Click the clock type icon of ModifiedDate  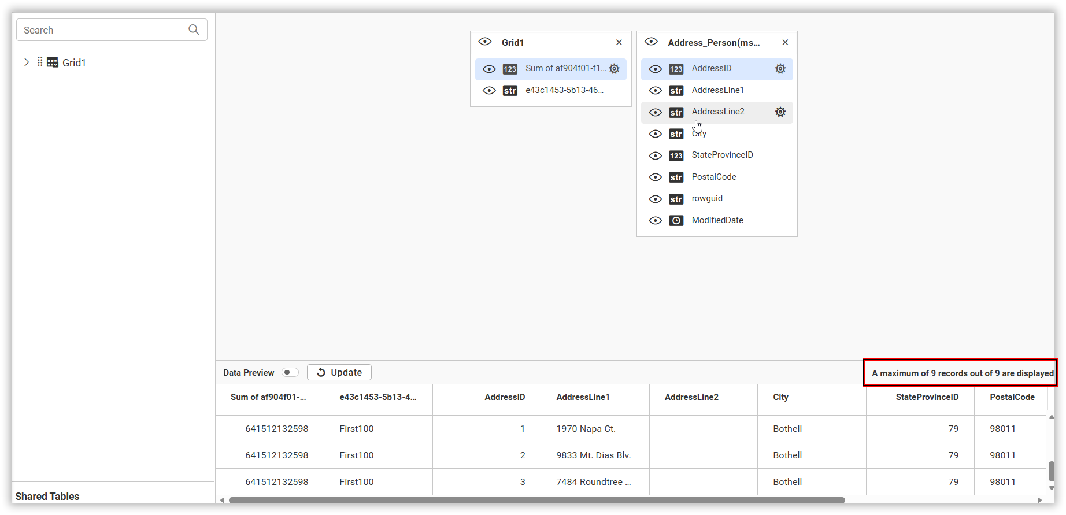(676, 220)
